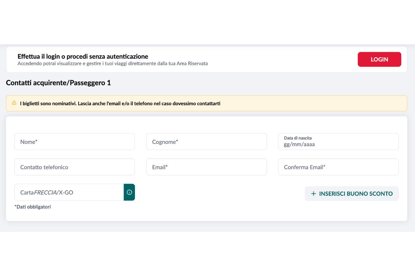
Task: Click the Contatti acquirente/Passeggero 1 heading
Action: pos(58,83)
